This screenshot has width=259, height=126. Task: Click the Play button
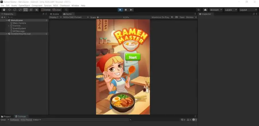click(x=120, y=10)
